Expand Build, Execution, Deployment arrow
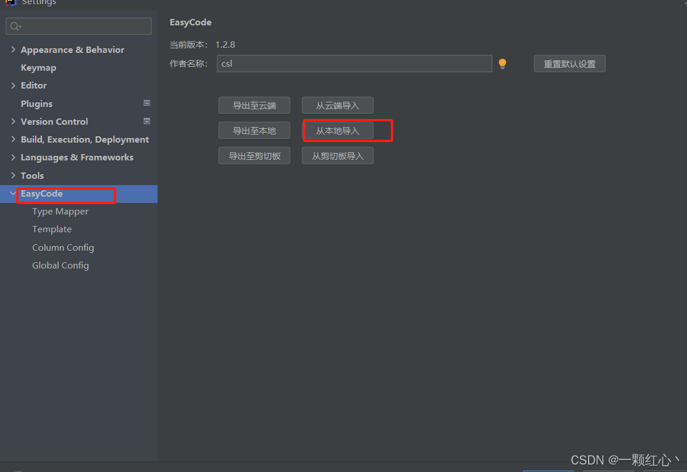 [x=13, y=139]
